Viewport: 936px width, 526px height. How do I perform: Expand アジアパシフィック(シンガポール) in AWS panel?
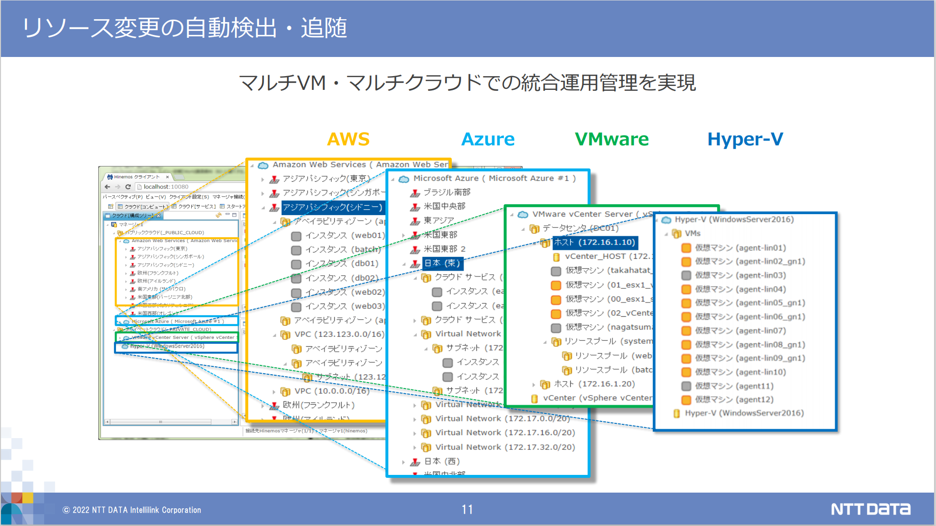click(x=263, y=193)
